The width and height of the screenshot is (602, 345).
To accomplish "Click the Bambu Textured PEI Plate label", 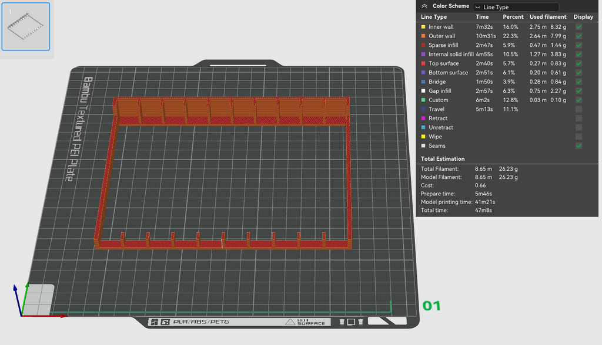I will [x=78, y=129].
